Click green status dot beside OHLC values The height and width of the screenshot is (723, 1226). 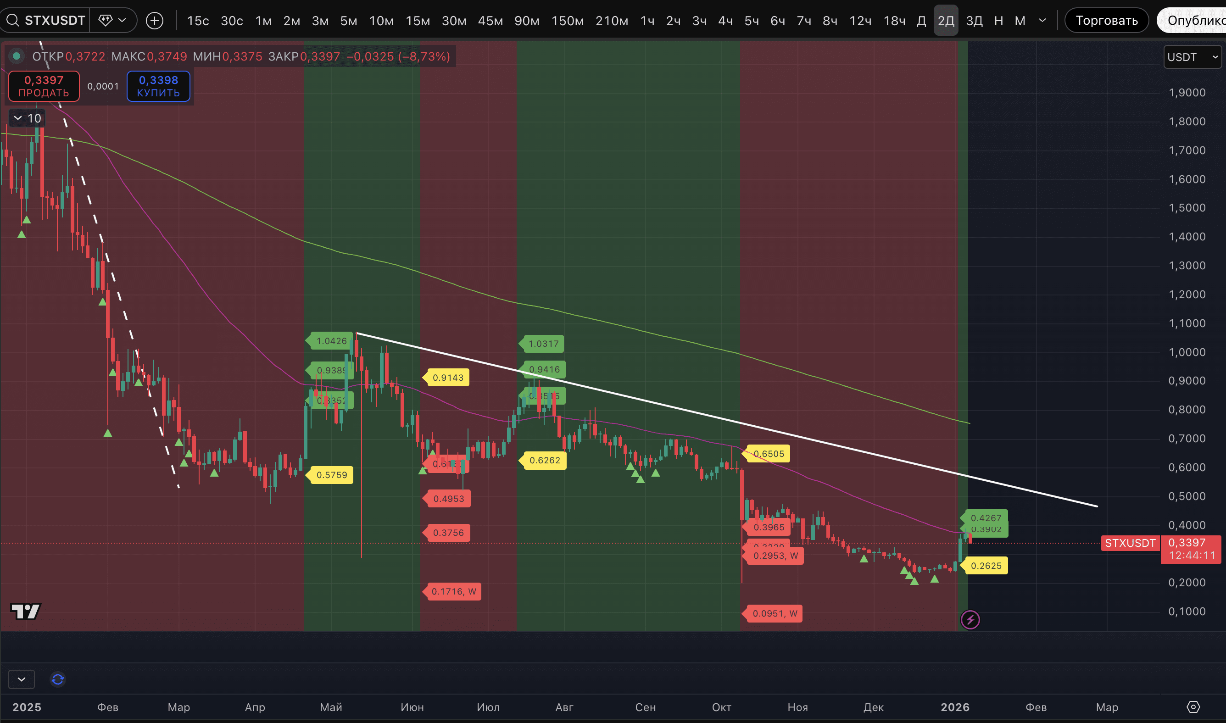pyautogui.click(x=17, y=56)
